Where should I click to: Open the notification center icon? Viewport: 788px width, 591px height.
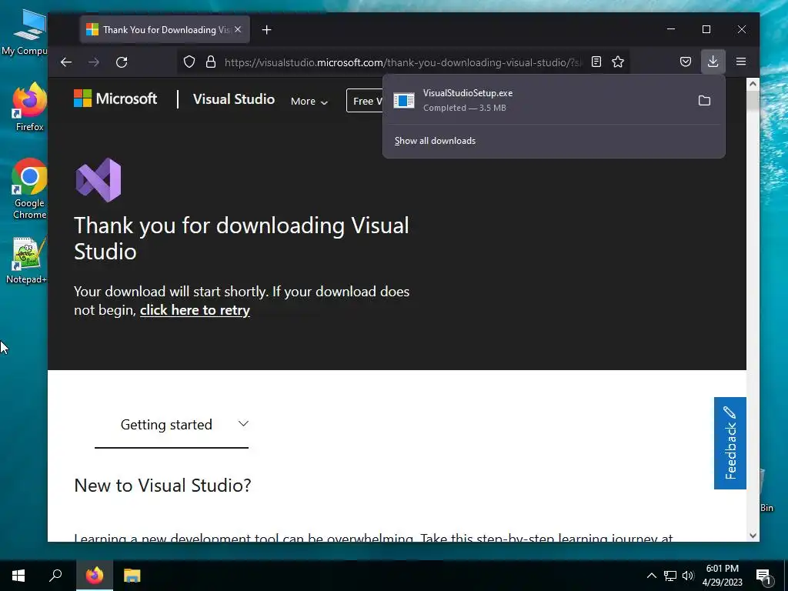coord(764,576)
